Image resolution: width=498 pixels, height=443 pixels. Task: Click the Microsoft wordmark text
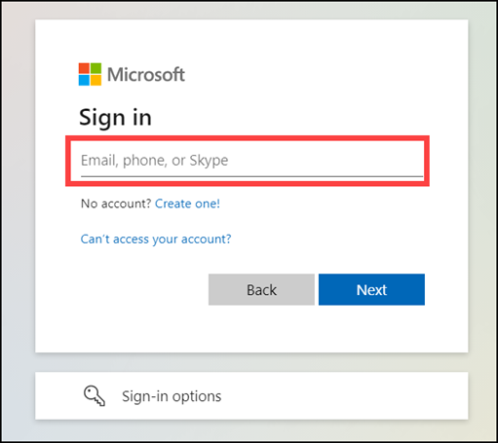click(x=146, y=74)
